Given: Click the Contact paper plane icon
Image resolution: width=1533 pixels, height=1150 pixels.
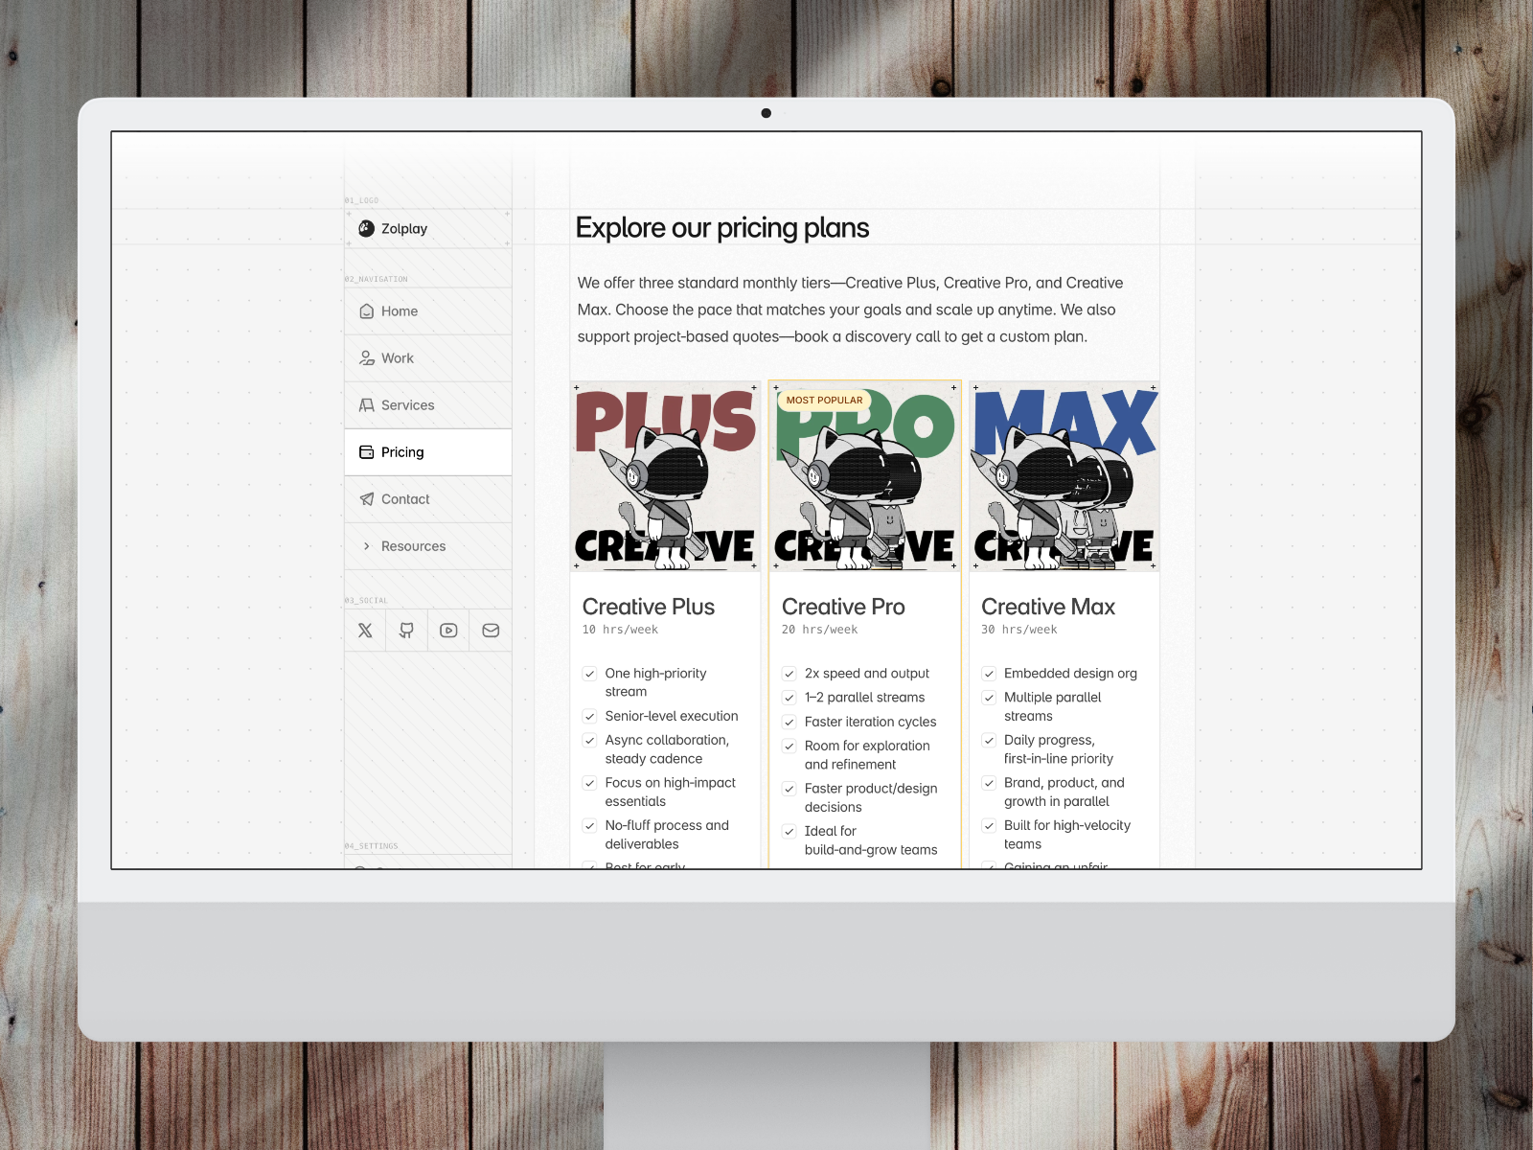Looking at the screenshot, I should coord(366,499).
